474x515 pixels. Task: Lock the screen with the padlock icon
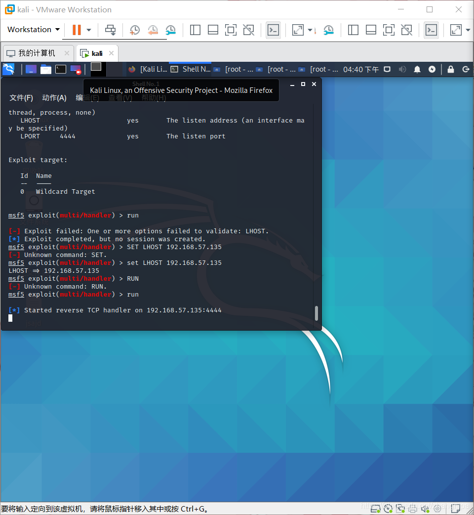(451, 69)
